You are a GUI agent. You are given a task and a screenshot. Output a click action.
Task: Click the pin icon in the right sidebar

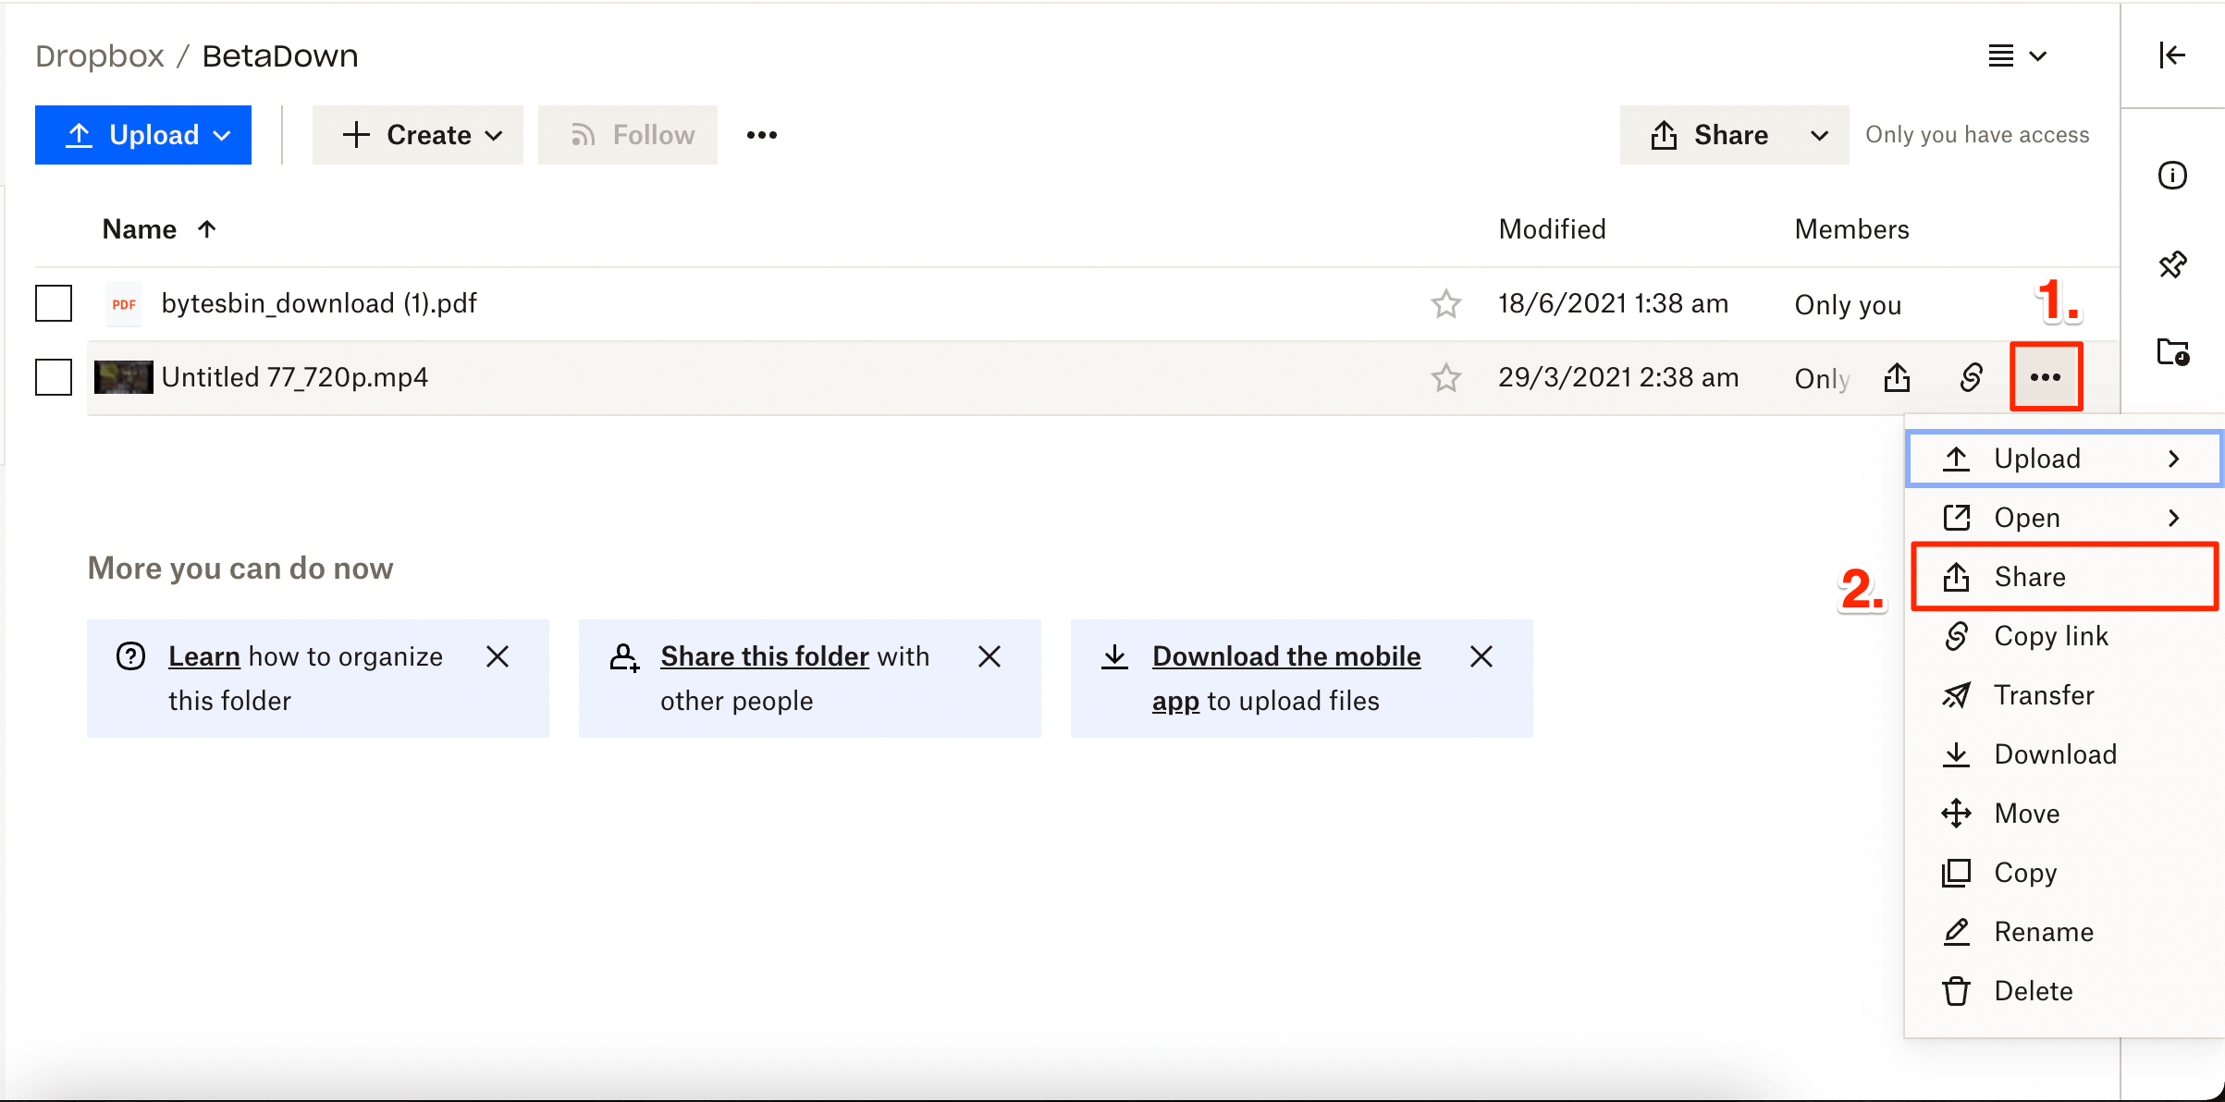(2172, 265)
